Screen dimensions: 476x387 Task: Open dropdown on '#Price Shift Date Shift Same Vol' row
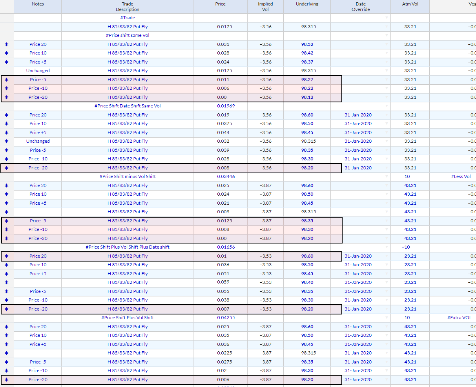[387, 106]
